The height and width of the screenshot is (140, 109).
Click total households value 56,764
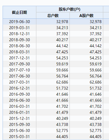pos(62,76)
